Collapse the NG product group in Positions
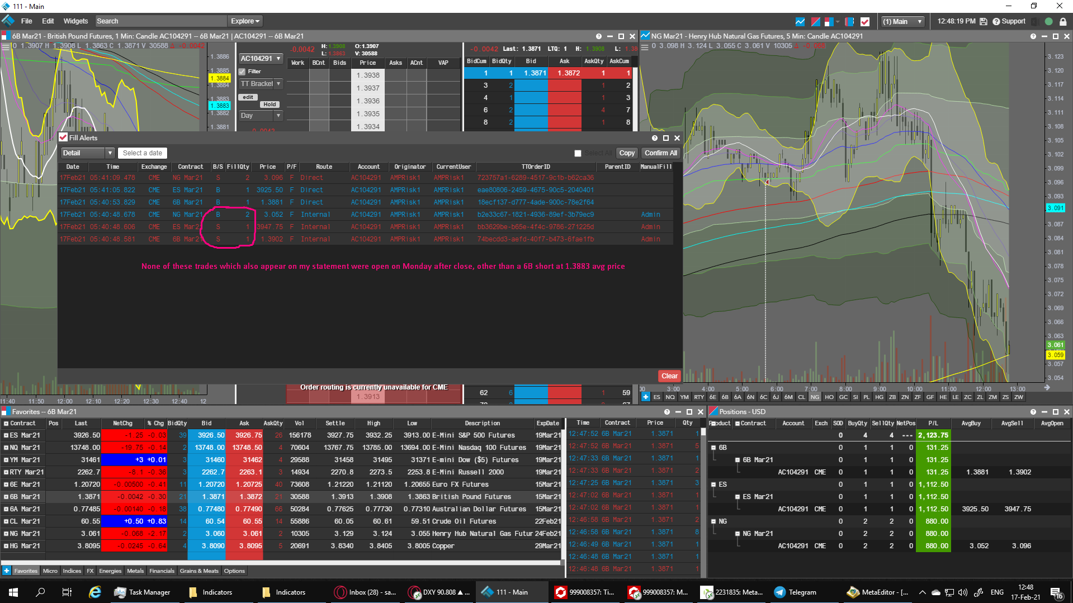Image resolution: width=1073 pixels, height=603 pixels. [713, 521]
